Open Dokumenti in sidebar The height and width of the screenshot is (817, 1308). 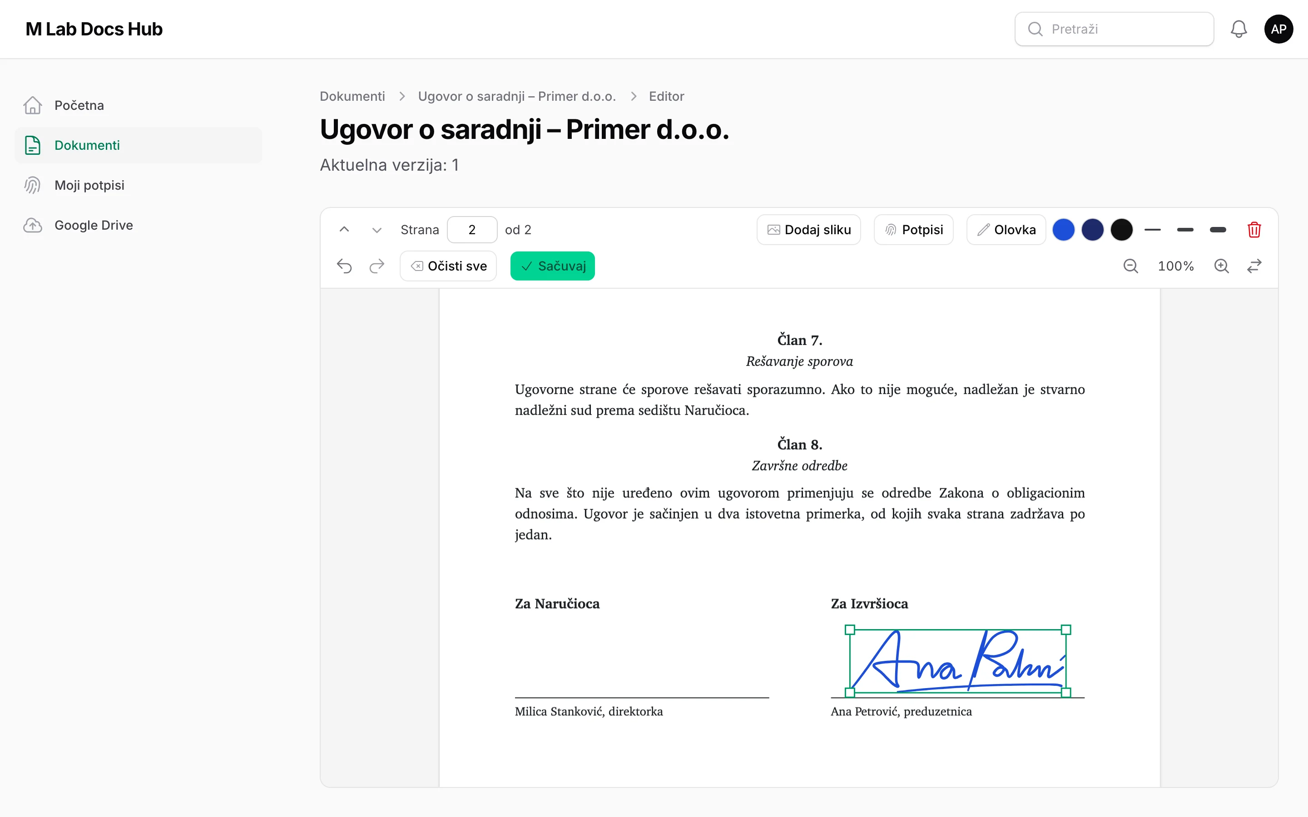point(139,145)
